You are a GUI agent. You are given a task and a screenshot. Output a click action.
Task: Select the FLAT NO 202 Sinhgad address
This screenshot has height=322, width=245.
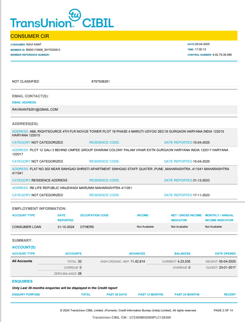[121, 171]
